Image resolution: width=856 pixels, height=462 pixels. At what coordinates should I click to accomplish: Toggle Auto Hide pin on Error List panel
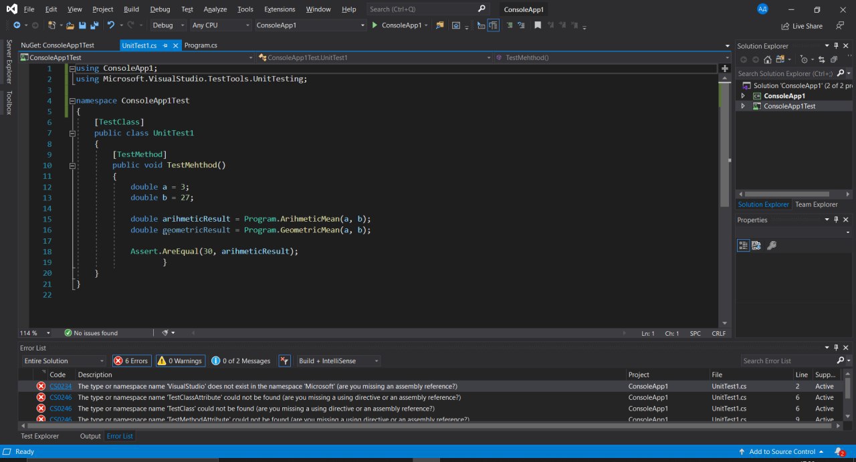tap(836, 348)
